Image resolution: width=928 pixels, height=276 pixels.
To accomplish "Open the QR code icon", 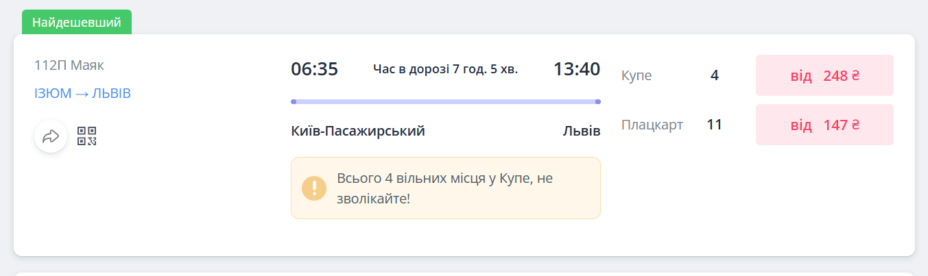I will pos(86,136).
